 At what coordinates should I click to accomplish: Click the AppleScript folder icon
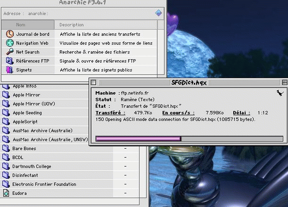pos(6,122)
